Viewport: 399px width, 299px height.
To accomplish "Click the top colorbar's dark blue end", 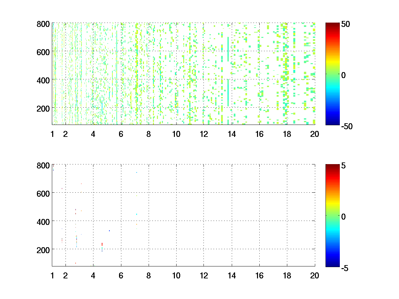I will pyautogui.click(x=332, y=123).
